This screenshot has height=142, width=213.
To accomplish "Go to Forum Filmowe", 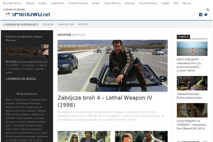I will pyautogui.click(x=14, y=10).
